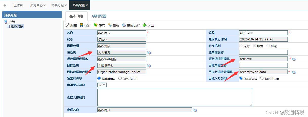
Task: Open the 错误重试策略 dropdown
Action: (x=102, y=85)
